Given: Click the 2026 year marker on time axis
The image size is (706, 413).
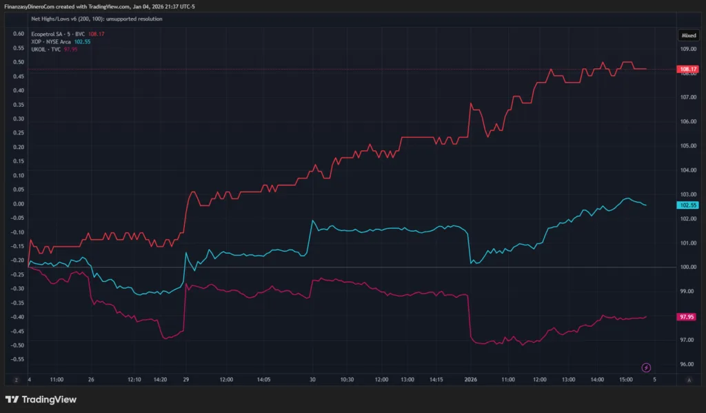Looking at the screenshot, I should point(471,379).
